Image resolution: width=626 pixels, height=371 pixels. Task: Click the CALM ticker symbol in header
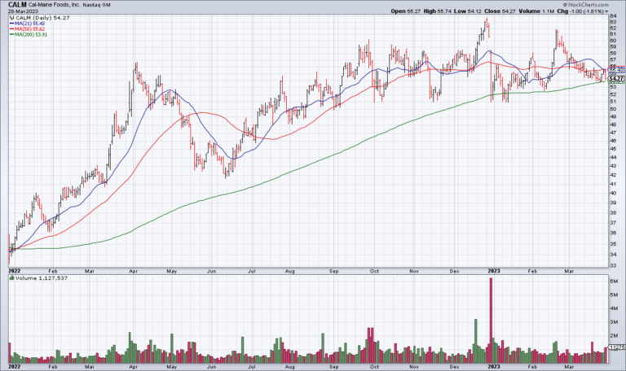tap(18, 5)
